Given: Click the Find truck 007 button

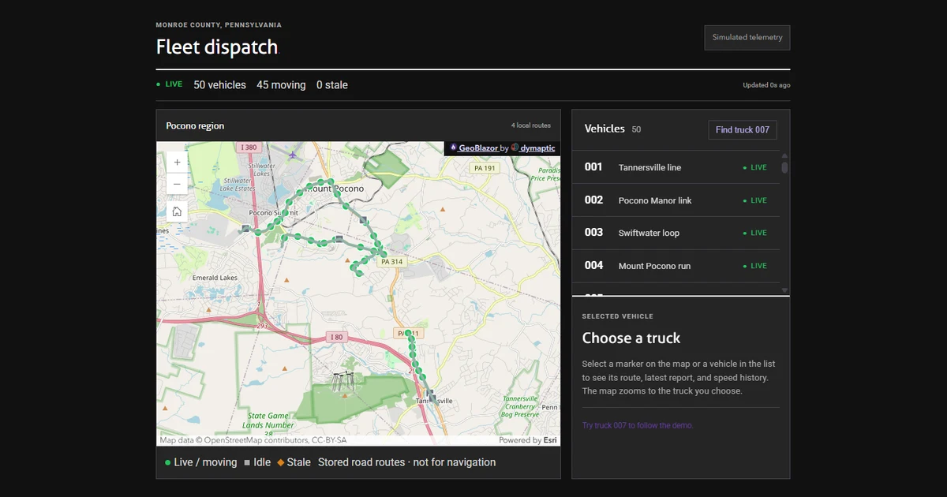Looking at the screenshot, I should click(x=743, y=129).
